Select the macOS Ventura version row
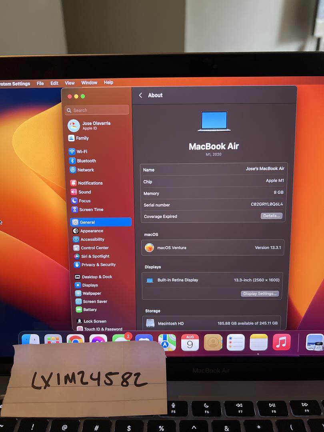The width and height of the screenshot is (324, 432). (x=213, y=248)
